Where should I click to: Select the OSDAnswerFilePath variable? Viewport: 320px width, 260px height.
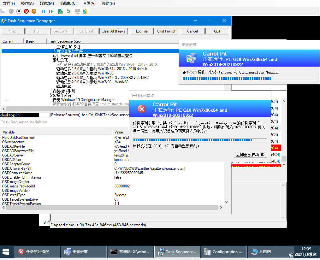(17, 168)
